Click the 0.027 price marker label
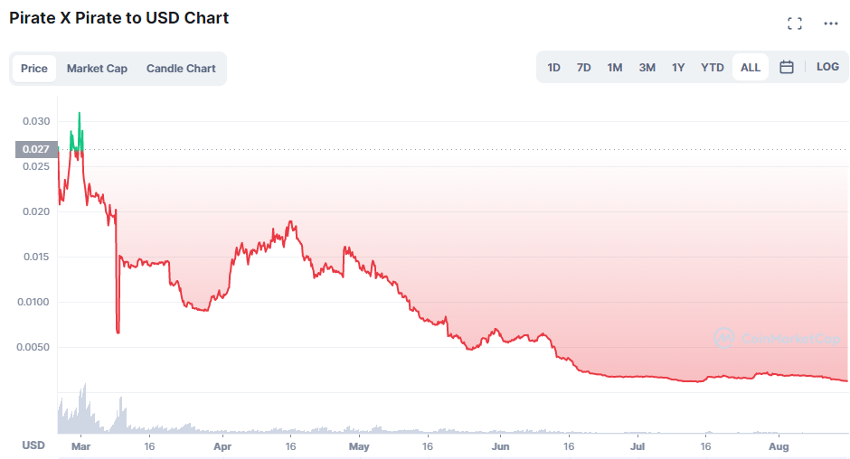Image resolution: width=850 pixels, height=459 pixels. tap(36, 149)
